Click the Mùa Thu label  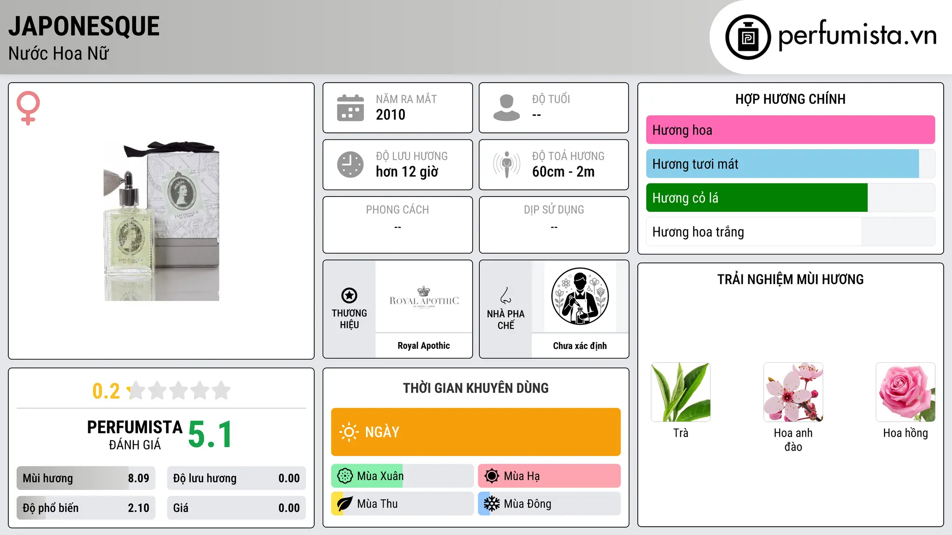point(377,504)
